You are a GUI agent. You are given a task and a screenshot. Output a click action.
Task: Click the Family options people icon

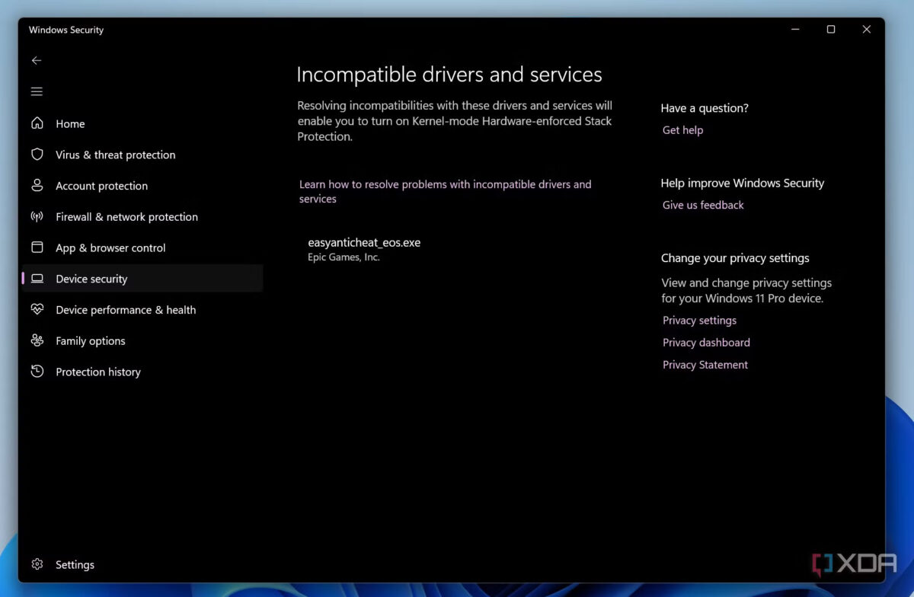37,341
